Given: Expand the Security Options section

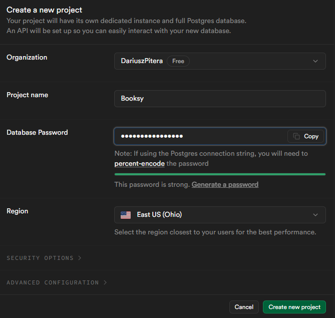Looking at the screenshot, I should [40, 258].
